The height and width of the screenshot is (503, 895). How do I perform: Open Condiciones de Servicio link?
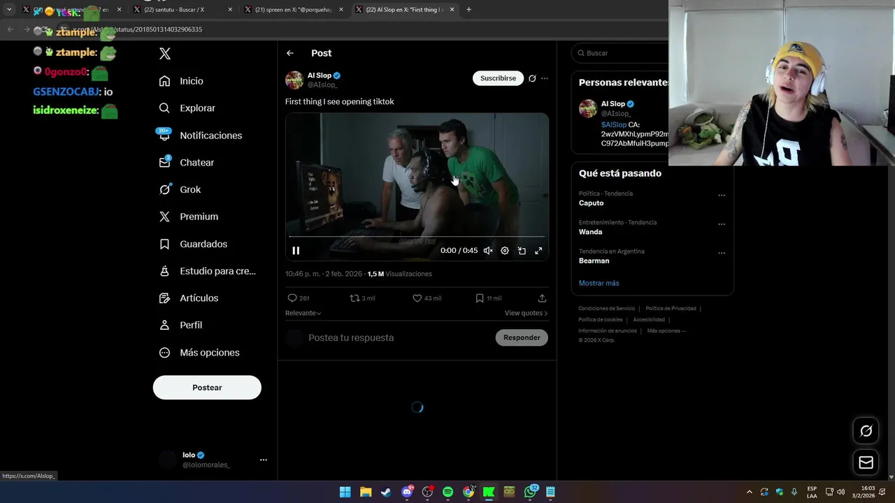pyautogui.click(x=606, y=308)
